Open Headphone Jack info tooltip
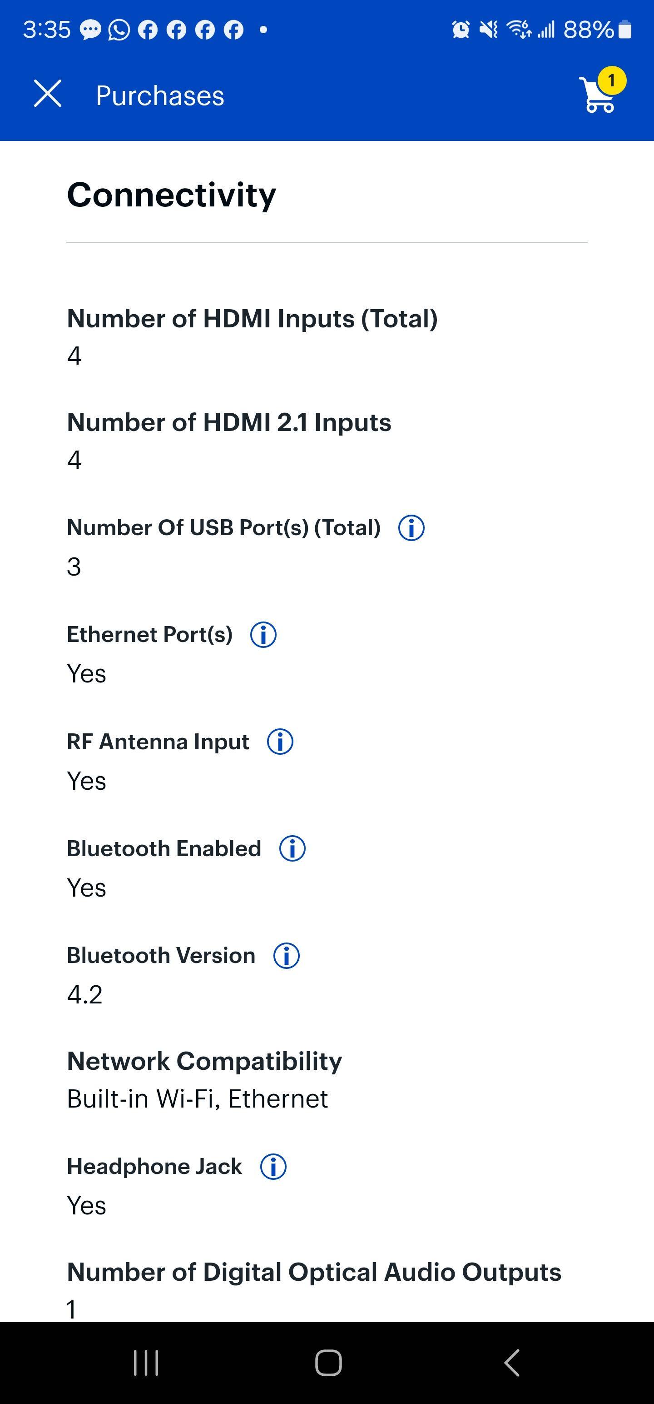654x1404 pixels. tap(273, 1167)
